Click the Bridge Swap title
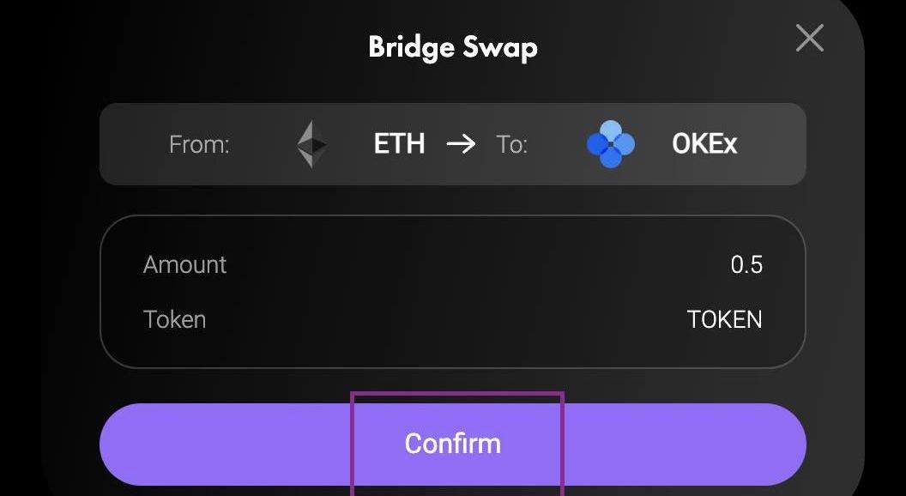The image size is (906, 496). (452, 46)
